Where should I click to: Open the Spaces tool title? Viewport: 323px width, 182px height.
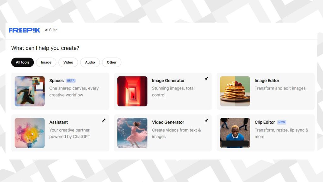pyautogui.click(x=56, y=81)
